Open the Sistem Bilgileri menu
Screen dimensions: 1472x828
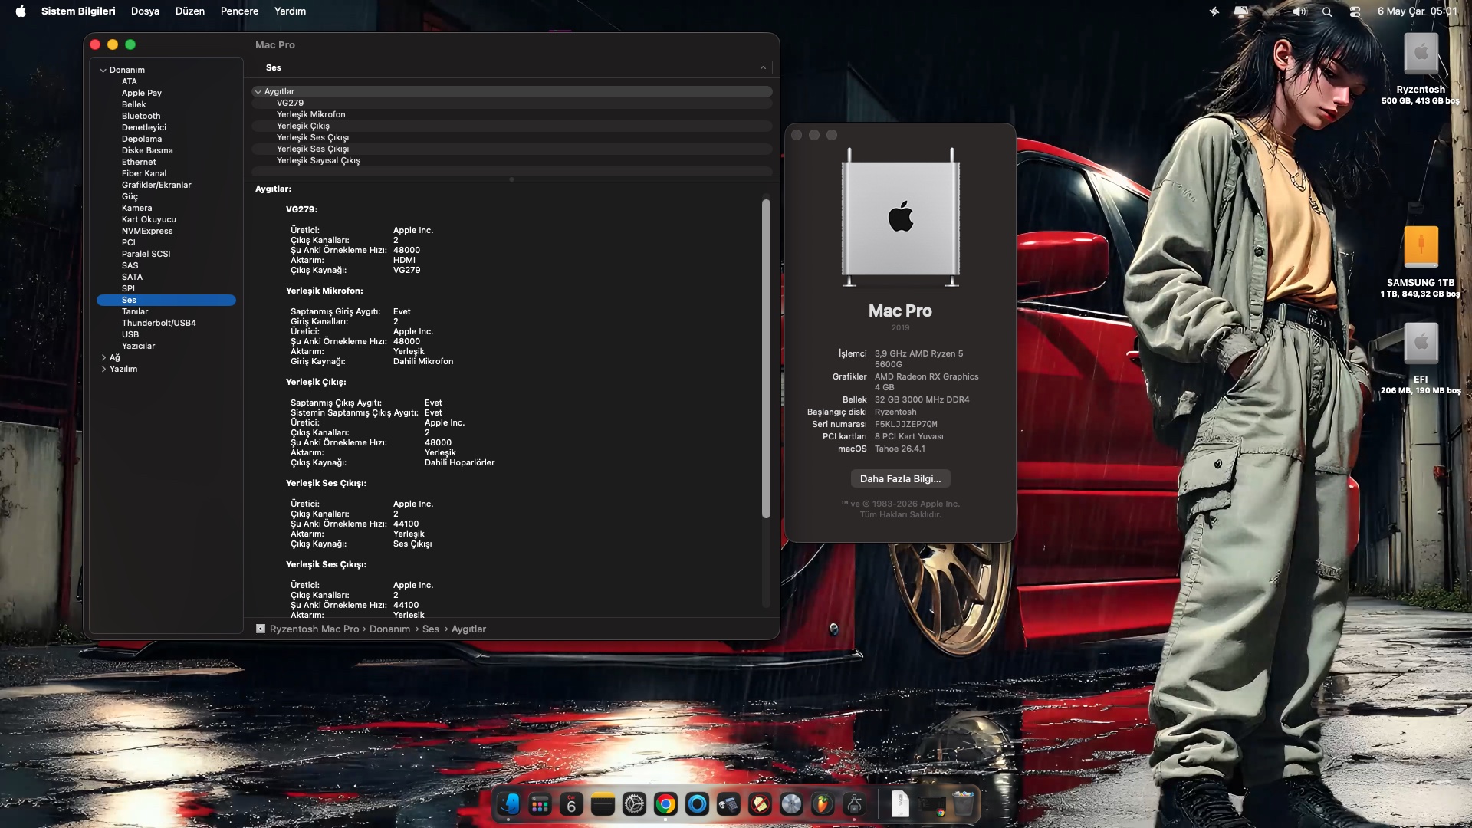[x=78, y=11]
